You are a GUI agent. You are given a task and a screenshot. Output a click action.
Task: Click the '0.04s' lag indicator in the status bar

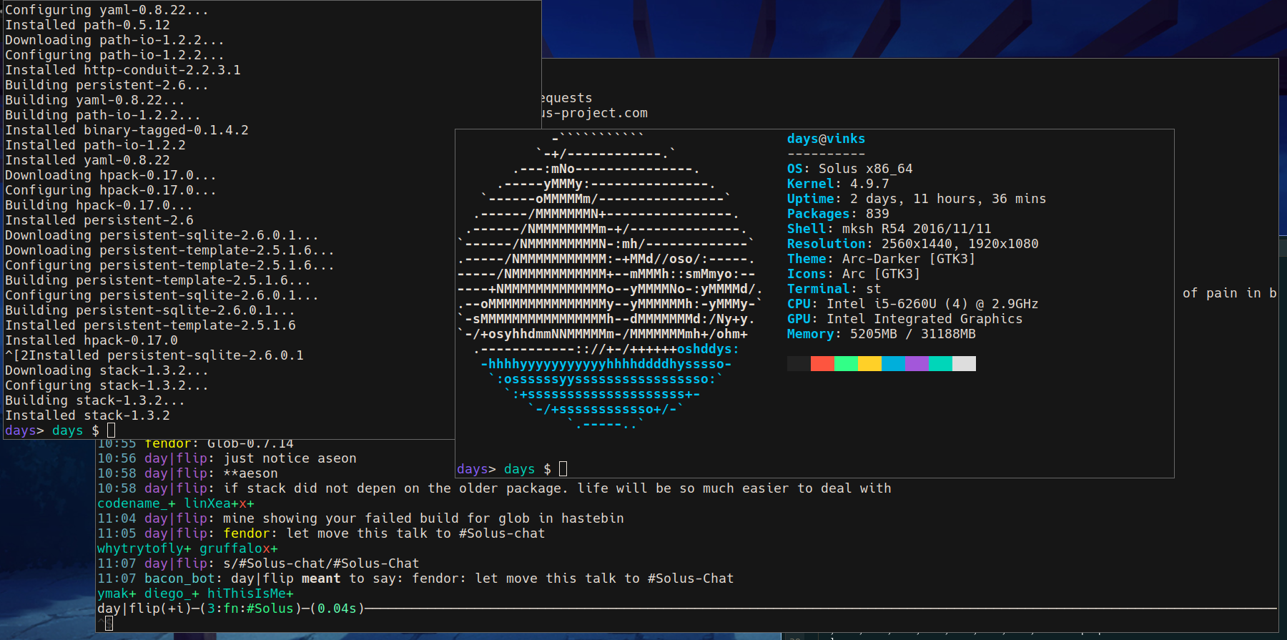337,609
